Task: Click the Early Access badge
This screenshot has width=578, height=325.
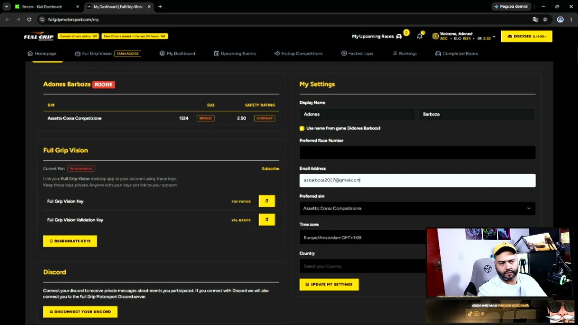Action: click(x=128, y=53)
